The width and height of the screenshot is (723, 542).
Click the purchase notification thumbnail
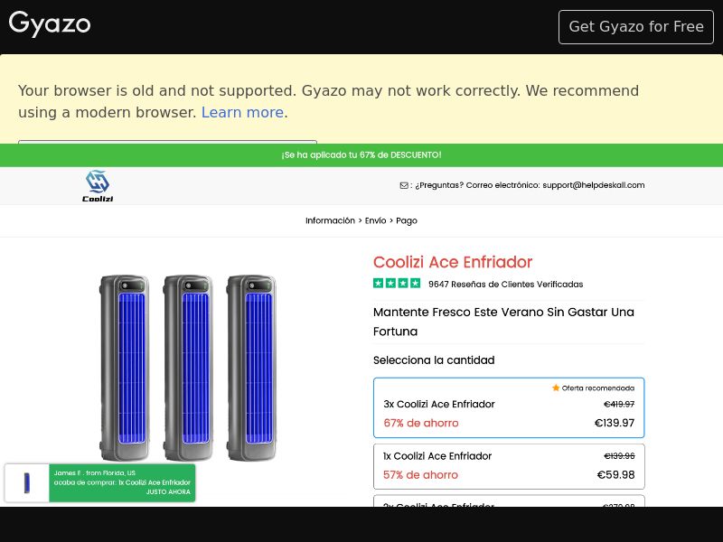point(27,483)
